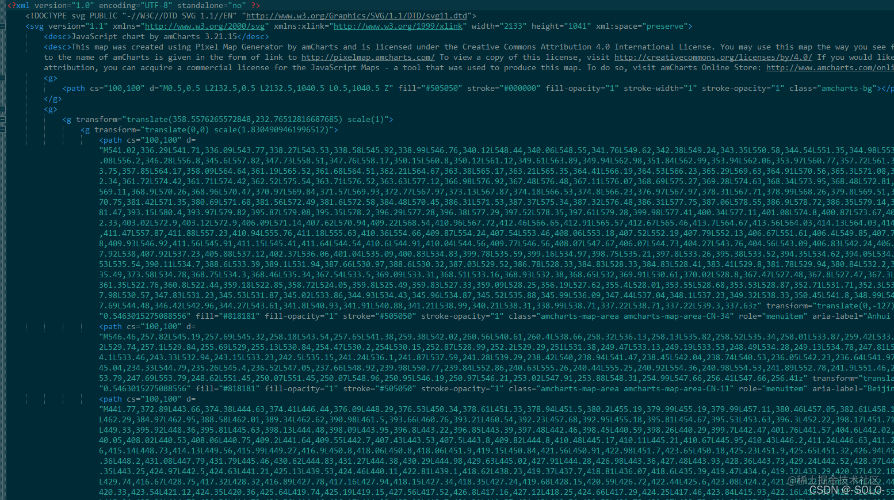This screenshot has height=500, width=894.
Task: Collapse the fold marker beside the svg tag
Action: coord(3,26)
